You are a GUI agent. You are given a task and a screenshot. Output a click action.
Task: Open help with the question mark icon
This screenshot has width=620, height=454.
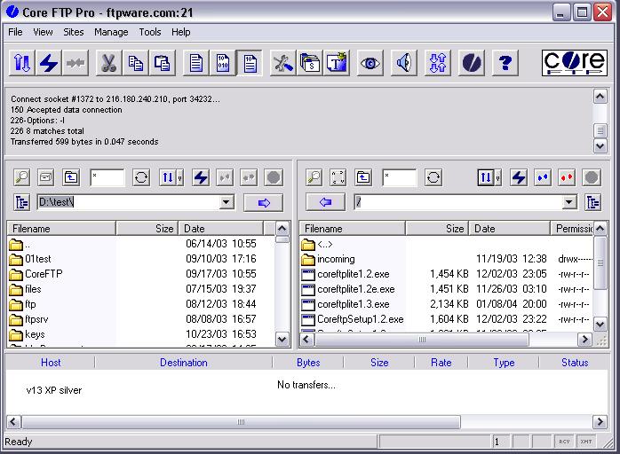click(505, 63)
